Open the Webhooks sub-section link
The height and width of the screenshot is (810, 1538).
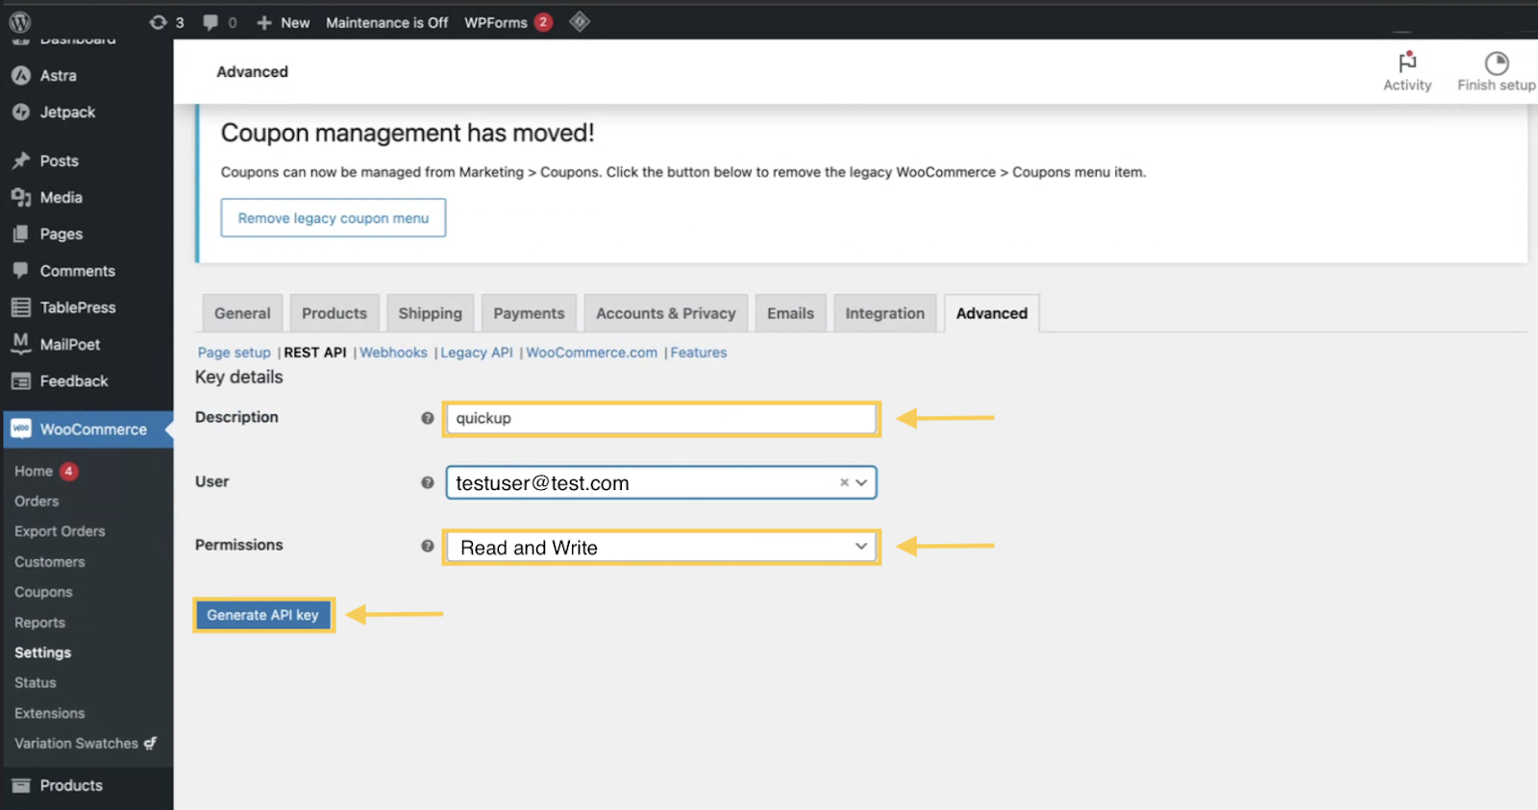(x=393, y=353)
